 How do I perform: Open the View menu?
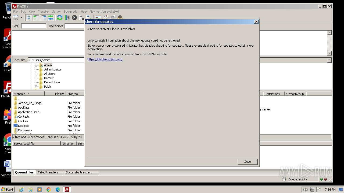pyautogui.click(x=32, y=12)
